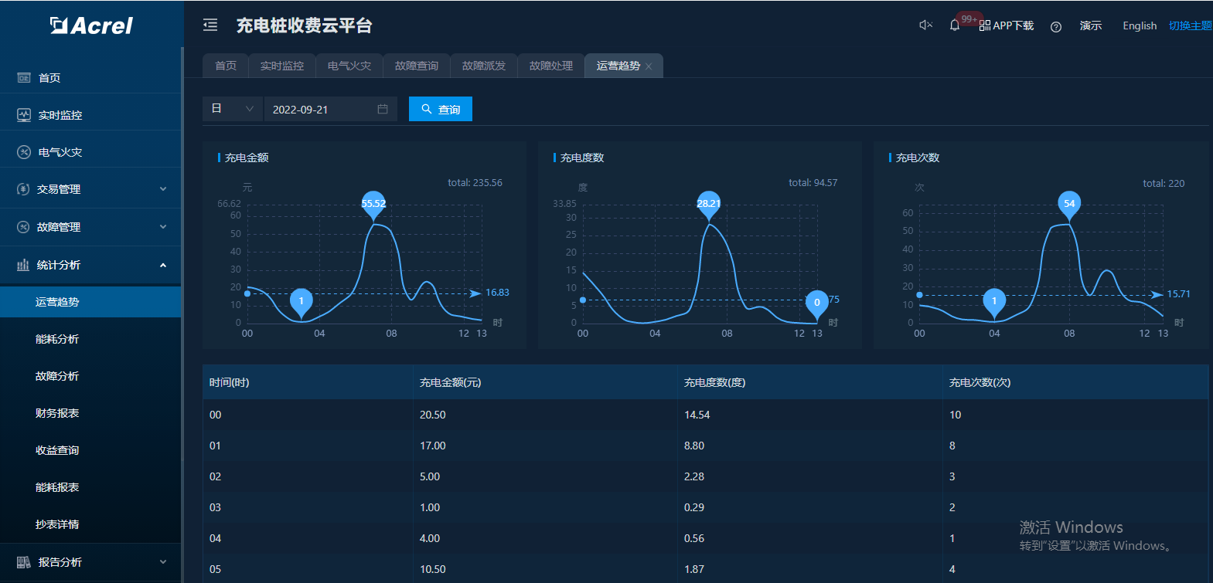Viewport: 1213px width, 583px height.
Task: Collapse the 统计分析 sidebar menu
Action: [90, 265]
